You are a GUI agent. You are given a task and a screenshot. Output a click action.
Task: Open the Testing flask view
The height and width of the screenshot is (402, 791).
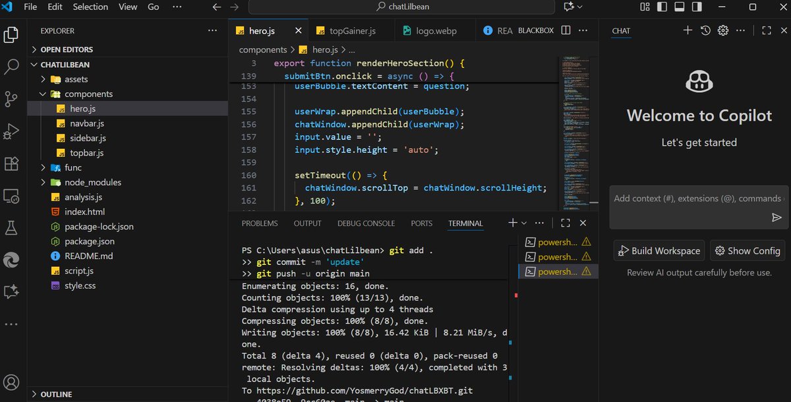tap(11, 227)
